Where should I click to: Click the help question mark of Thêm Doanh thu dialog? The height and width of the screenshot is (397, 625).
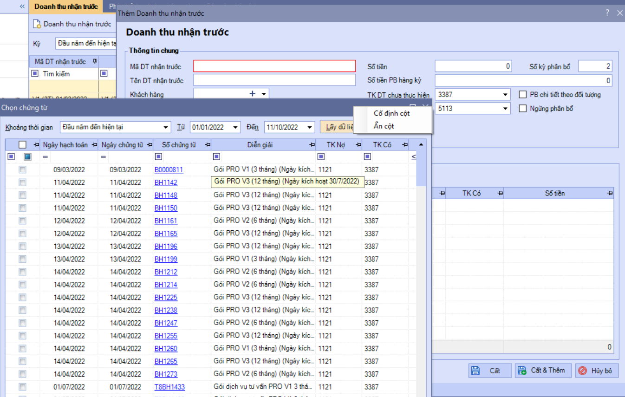click(x=607, y=13)
